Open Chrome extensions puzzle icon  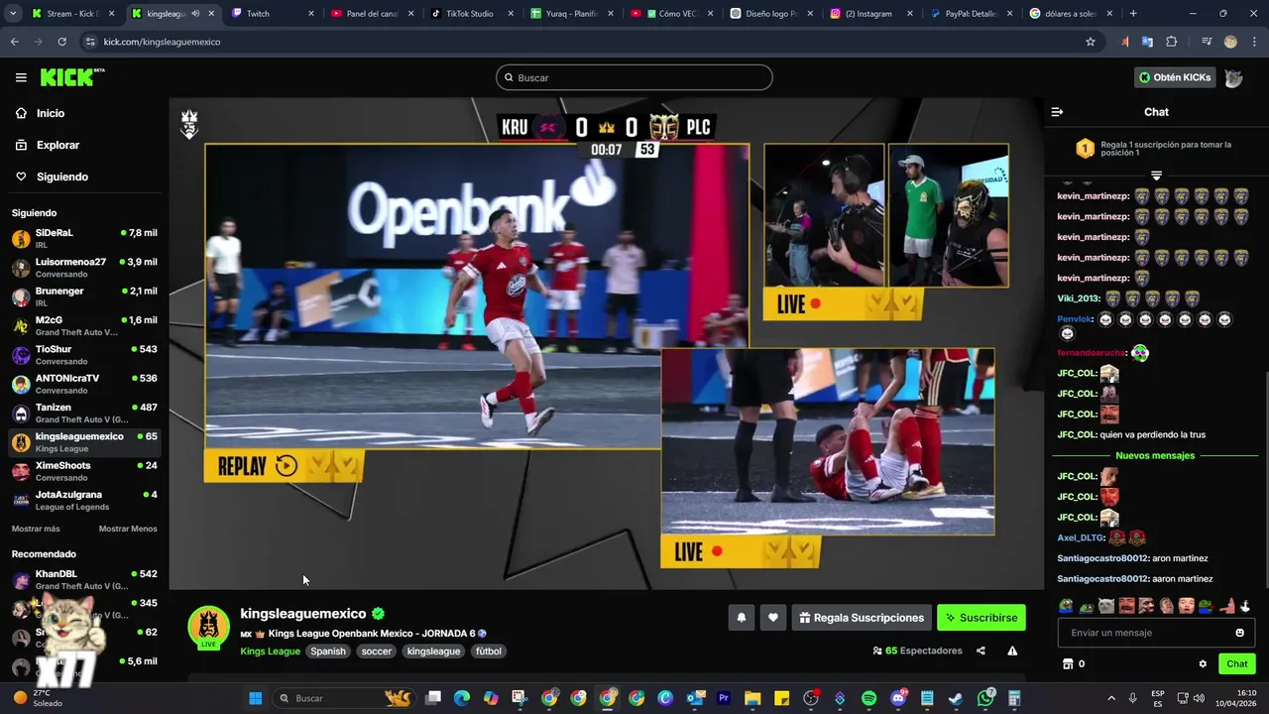coord(1172,42)
